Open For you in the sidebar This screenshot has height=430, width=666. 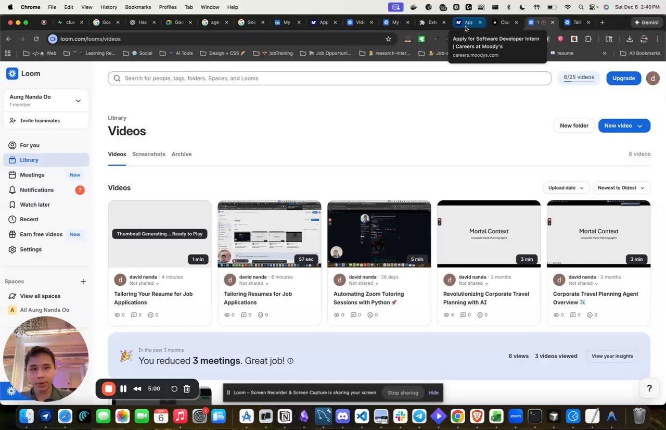[x=46, y=145]
